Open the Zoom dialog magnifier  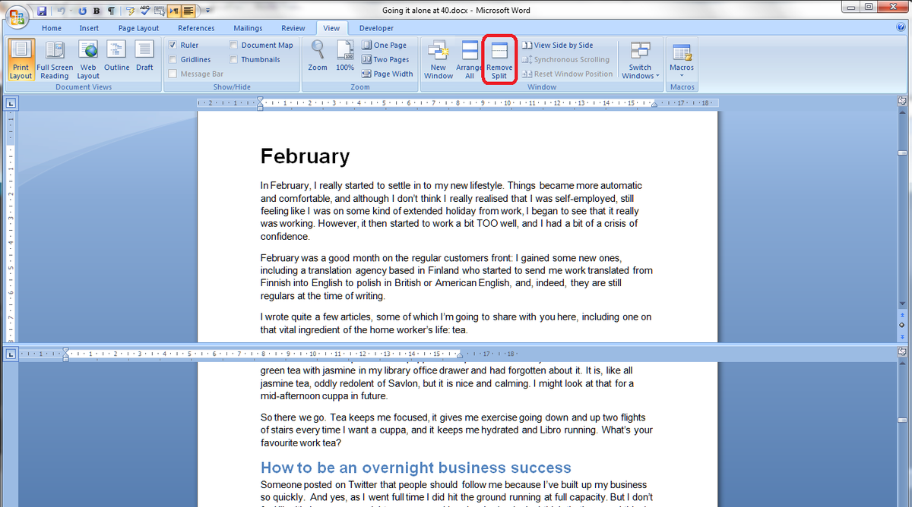click(318, 56)
